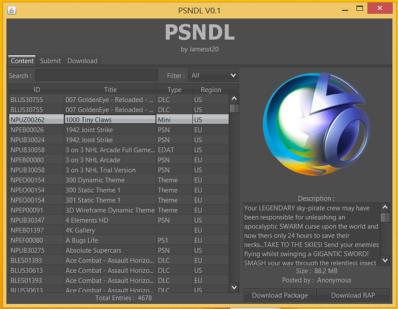Select 3D Wireframe Dynamic Theme row

(x=119, y=210)
